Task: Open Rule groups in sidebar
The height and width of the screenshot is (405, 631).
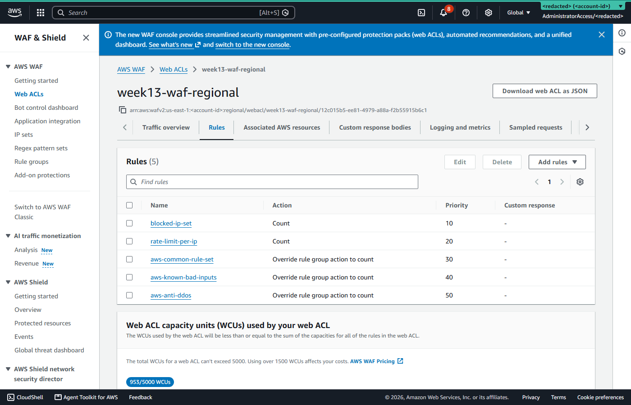Action: (32, 162)
